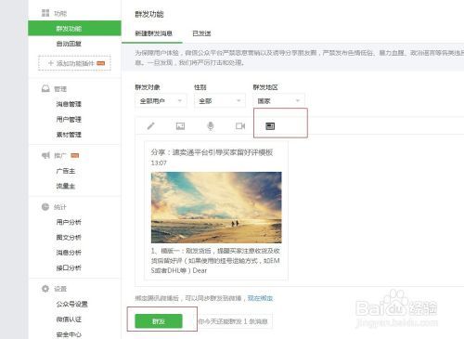464x339 pixels.
Task: Open 图文分析 in the sidebar
Action: click(69, 238)
